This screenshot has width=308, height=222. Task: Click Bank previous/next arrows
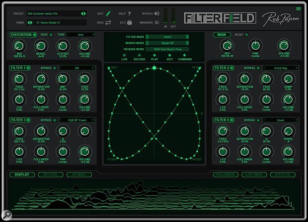[x=30, y=22]
